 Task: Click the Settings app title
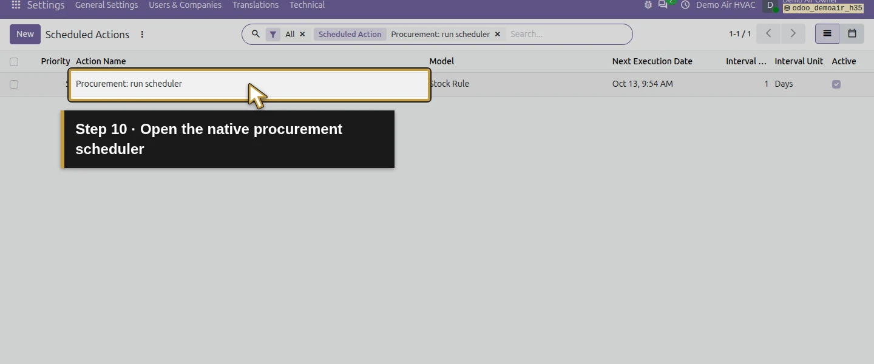[46, 5]
